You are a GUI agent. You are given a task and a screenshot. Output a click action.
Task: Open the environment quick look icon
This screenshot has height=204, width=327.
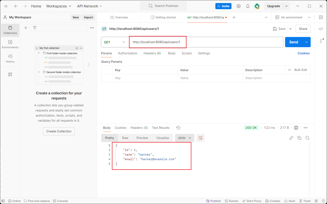(321, 17)
